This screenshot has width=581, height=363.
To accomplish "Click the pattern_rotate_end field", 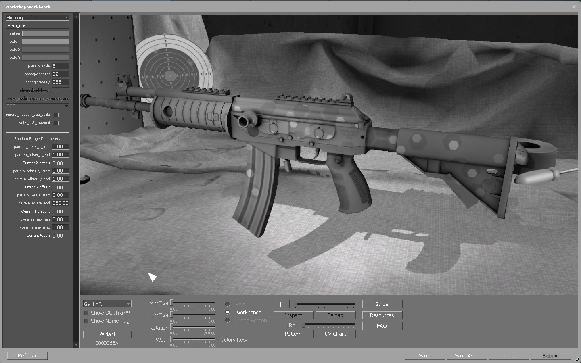I will (61, 203).
